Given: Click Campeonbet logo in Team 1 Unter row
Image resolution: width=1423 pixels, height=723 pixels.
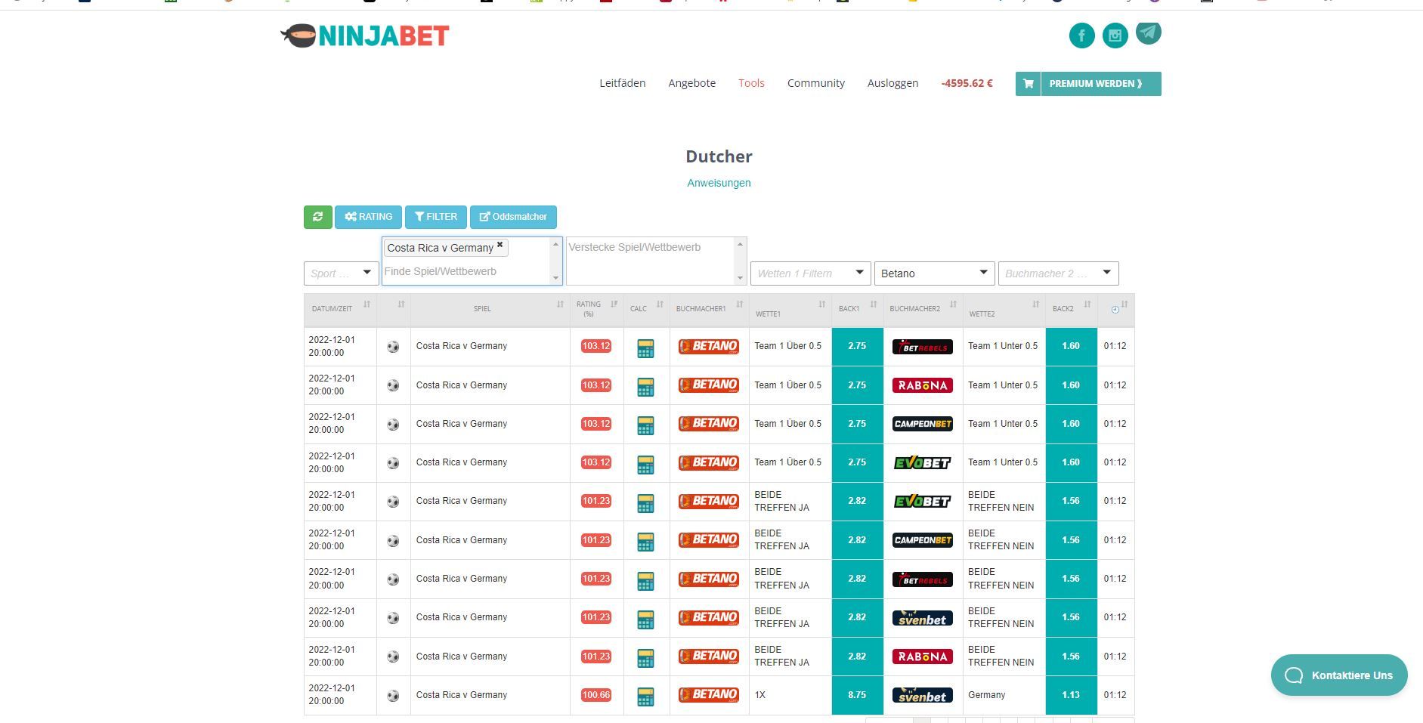Looking at the screenshot, I should 922,424.
